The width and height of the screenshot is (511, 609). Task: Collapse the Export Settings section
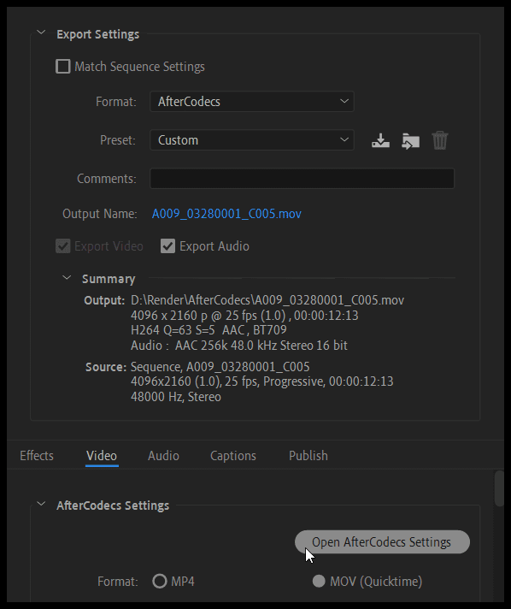pos(41,33)
